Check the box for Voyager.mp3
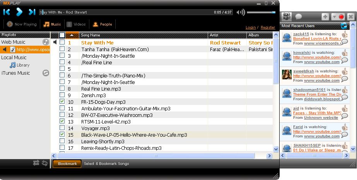 pos(62,128)
